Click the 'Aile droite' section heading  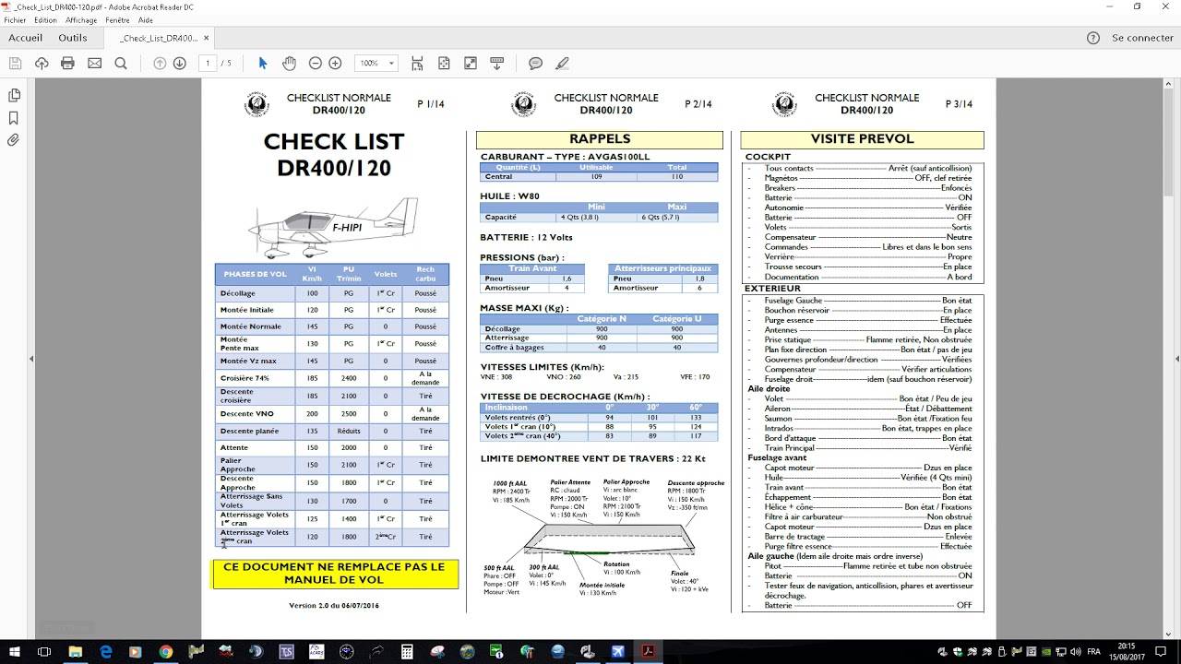pos(769,389)
